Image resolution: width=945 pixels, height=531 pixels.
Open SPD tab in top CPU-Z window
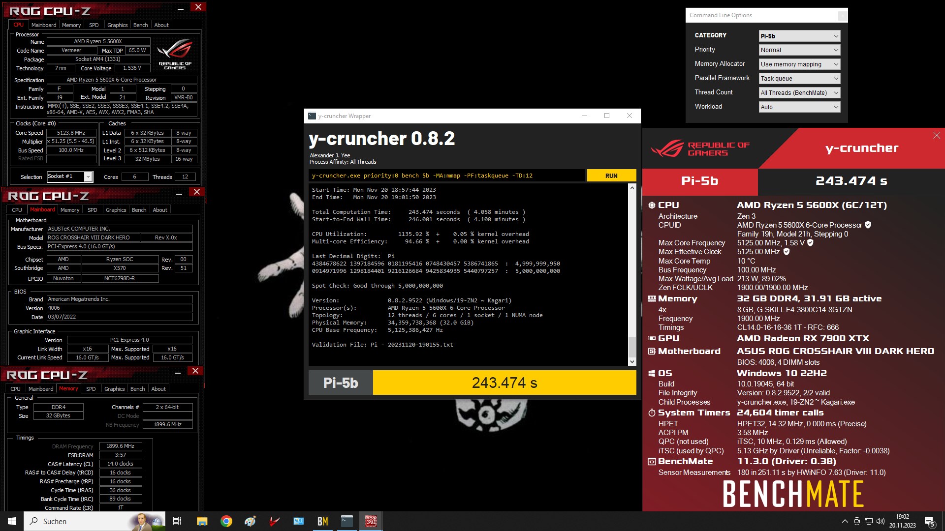tap(94, 25)
